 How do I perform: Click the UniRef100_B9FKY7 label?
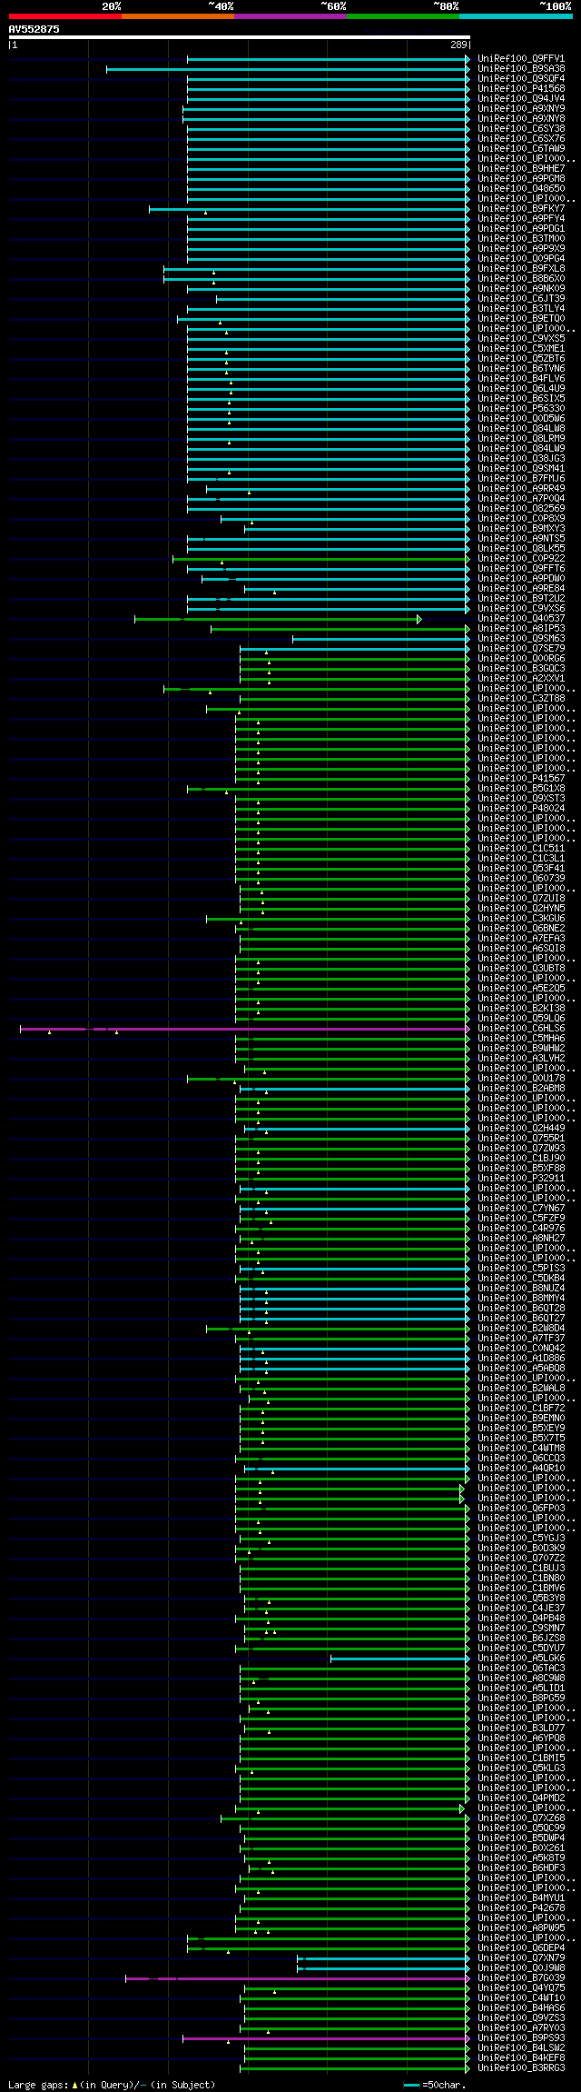click(x=521, y=209)
